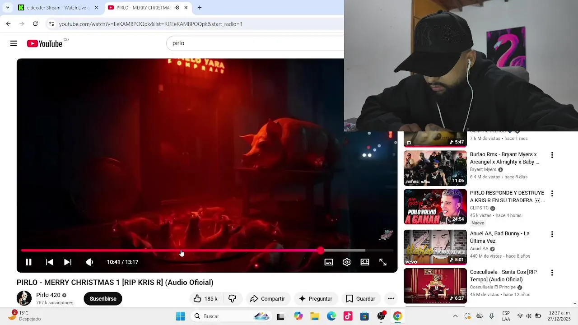Pause the video with the pause button

coord(28,262)
